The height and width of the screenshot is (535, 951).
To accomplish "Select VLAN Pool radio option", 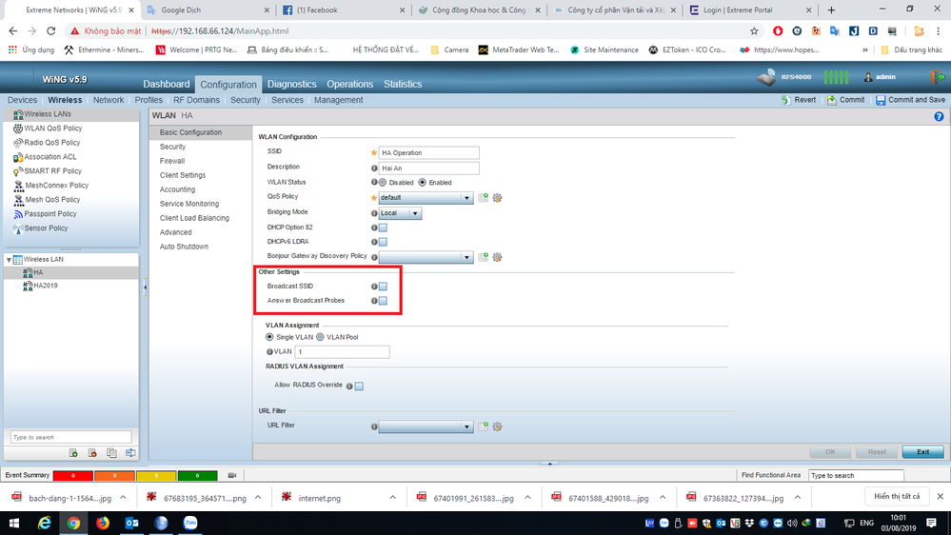I will click(x=320, y=337).
